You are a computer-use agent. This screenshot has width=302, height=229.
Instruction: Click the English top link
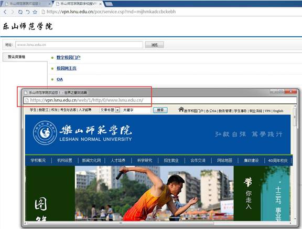click(x=278, y=111)
